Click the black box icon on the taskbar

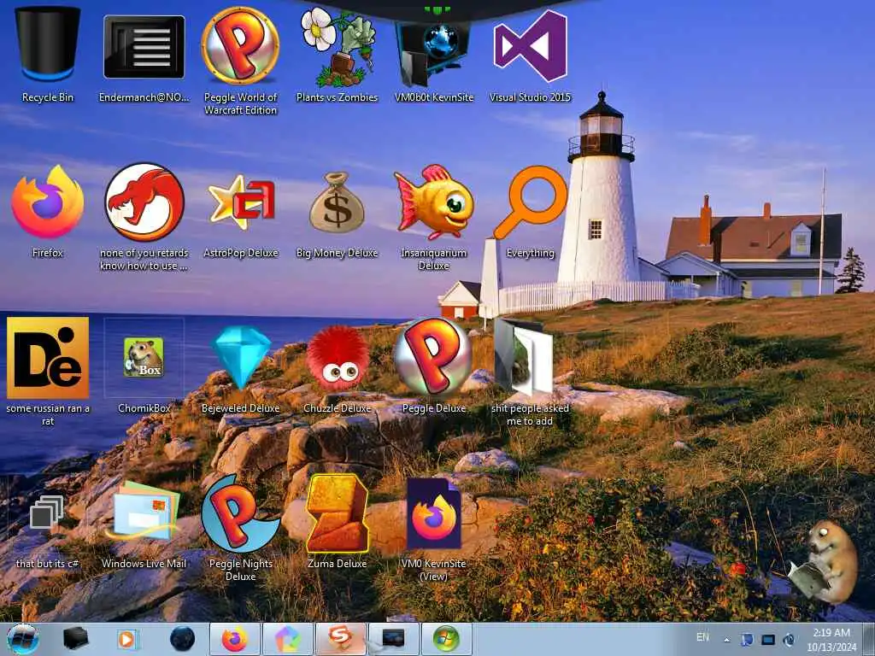point(76,639)
